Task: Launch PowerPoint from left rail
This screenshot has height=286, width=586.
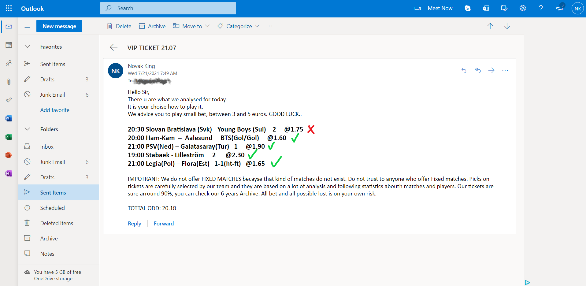Action: point(9,155)
